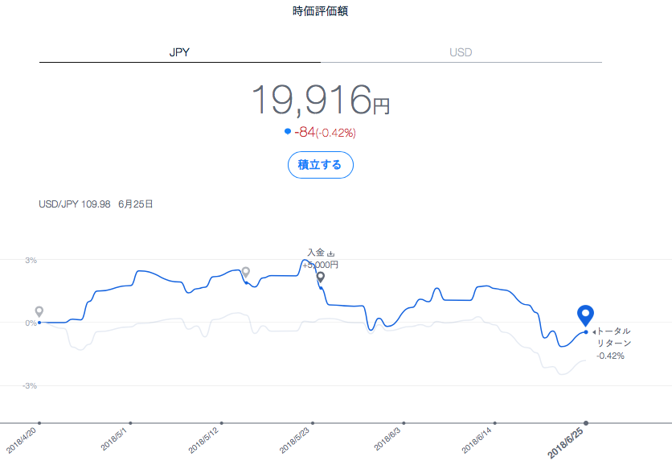Click the トータルリターン -0.42% label
This screenshot has width=672, height=469.
[613, 344]
